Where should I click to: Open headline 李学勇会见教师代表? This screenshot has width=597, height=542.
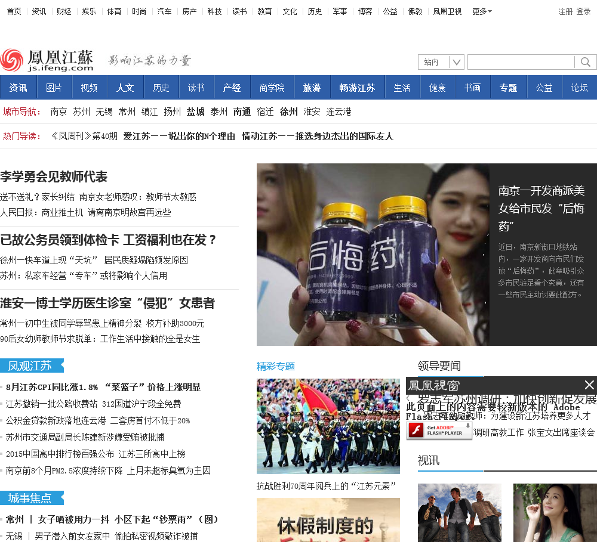pos(54,176)
